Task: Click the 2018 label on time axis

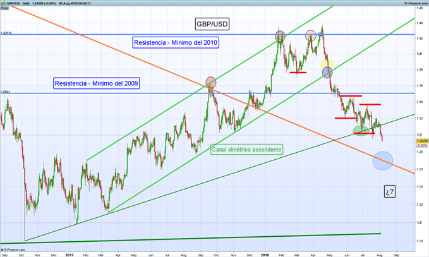Action: pyautogui.click(x=265, y=255)
